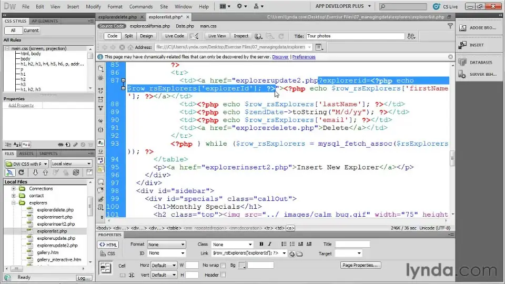Refresh the Files panel
Screen dimensions: 505x284
coord(21,173)
